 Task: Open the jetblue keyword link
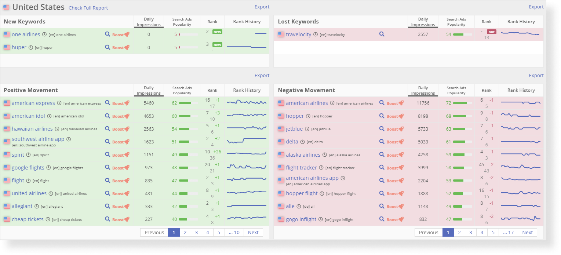pyautogui.click(x=294, y=129)
